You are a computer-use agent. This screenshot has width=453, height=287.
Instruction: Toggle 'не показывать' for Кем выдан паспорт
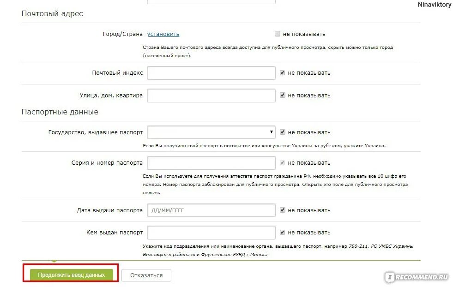[282, 233]
